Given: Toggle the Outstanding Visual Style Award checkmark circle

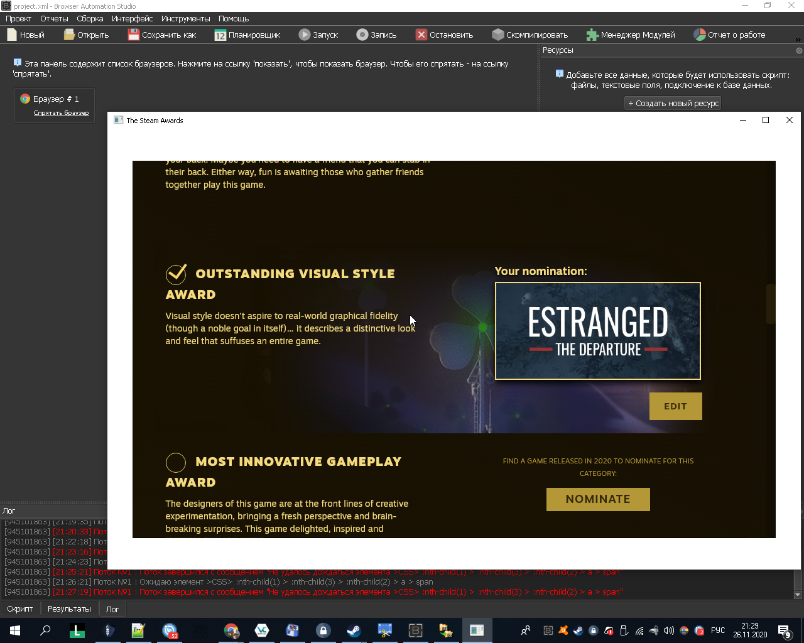Looking at the screenshot, I should [176, 274].
